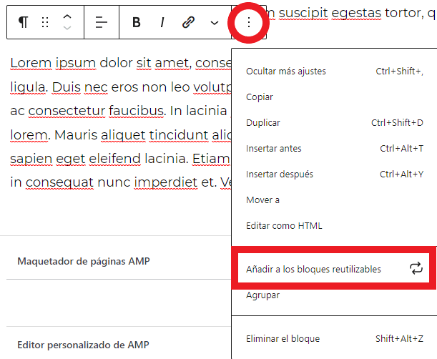Close the three-dot block options menu
The height and width of the screenshot is (359, 437).
pos(249,22)
